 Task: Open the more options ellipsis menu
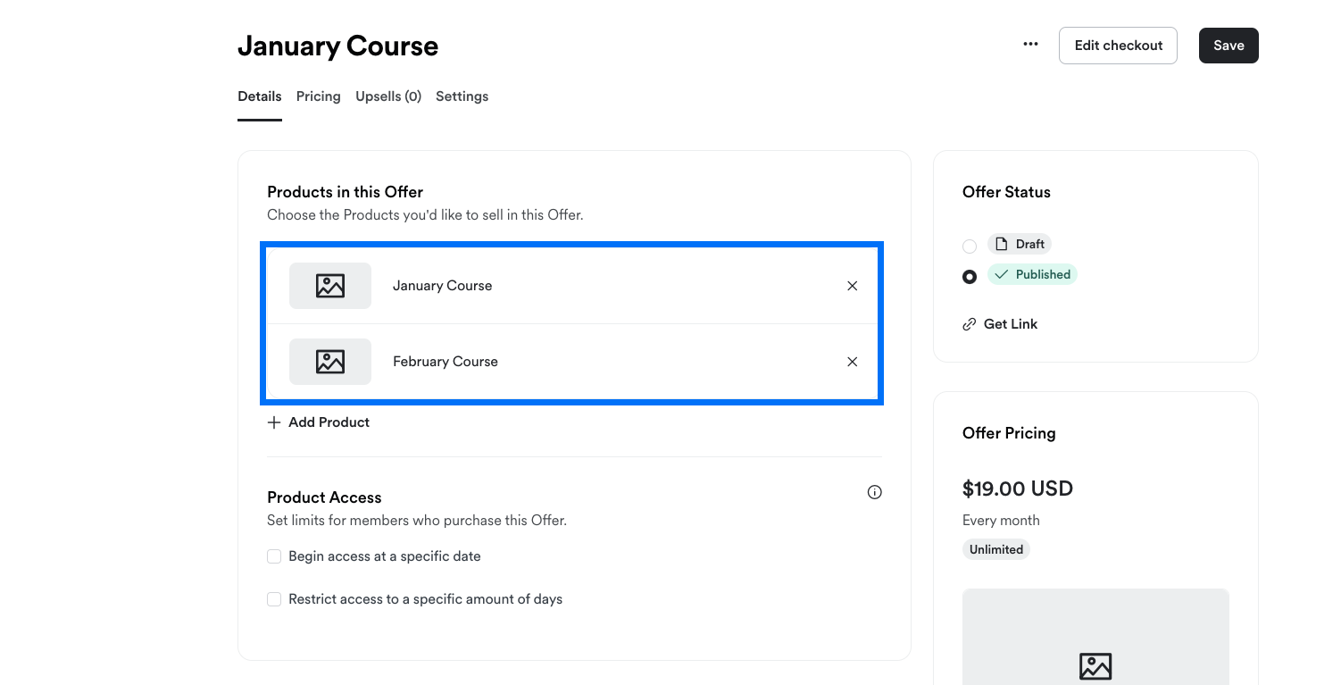(1030, 44)
